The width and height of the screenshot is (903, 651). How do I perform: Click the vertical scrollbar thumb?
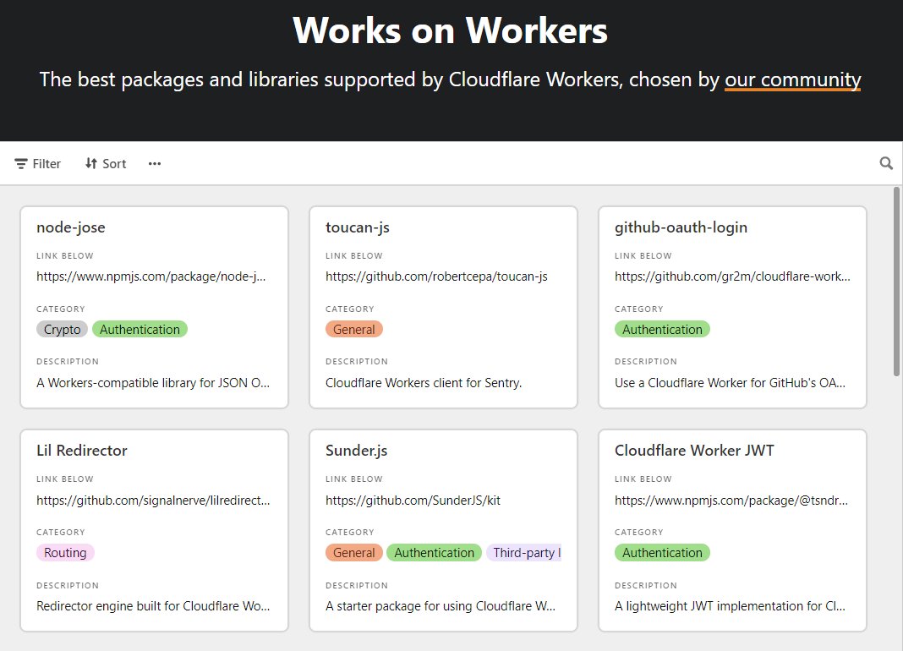tap(897, 282)
